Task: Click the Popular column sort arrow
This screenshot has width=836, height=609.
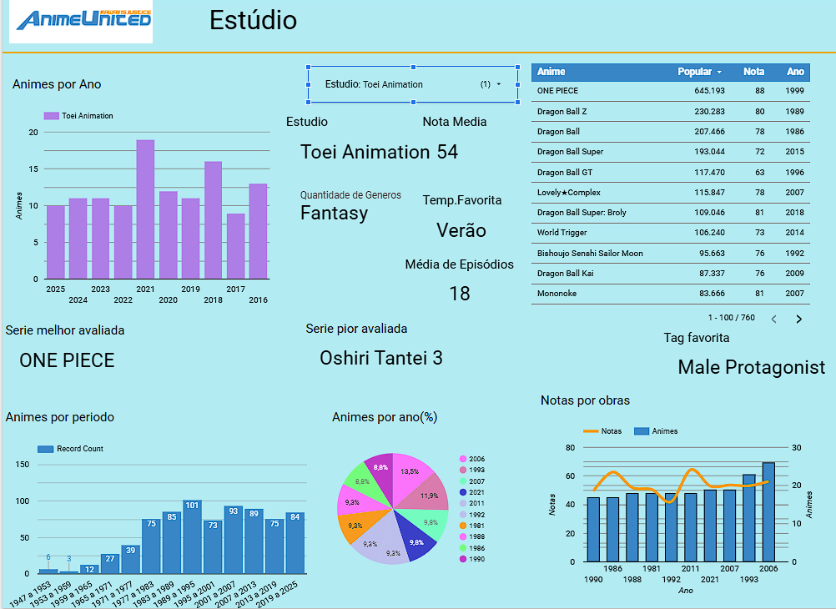Action: [x=719, y=73]
